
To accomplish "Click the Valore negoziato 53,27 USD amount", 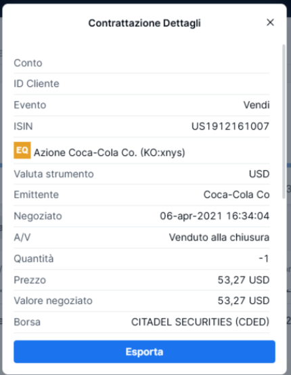I will (x=244, y=300).
